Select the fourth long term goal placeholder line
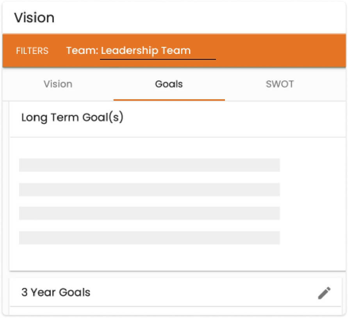Viewport: 348px width, 318px height. tap(149, 238)
